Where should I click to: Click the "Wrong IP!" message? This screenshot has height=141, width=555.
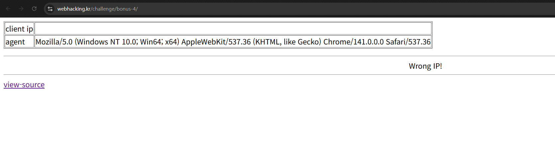[425, 66]
